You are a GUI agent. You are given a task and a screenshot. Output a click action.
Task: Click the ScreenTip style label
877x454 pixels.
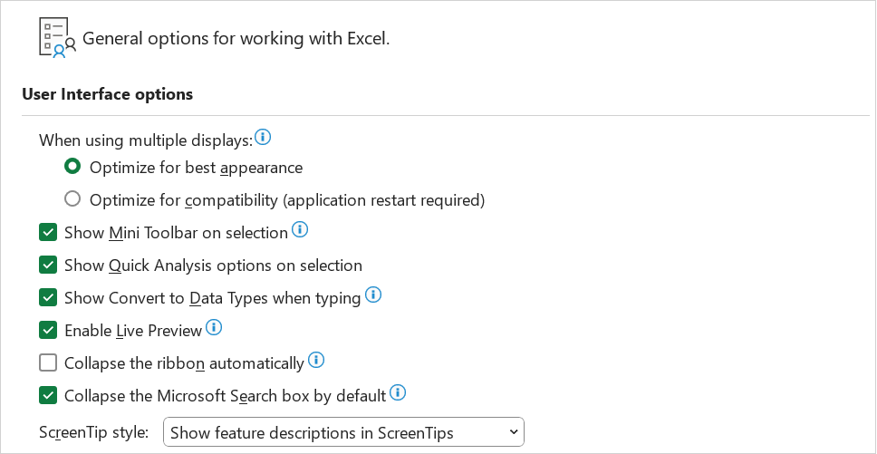[94, 432]
